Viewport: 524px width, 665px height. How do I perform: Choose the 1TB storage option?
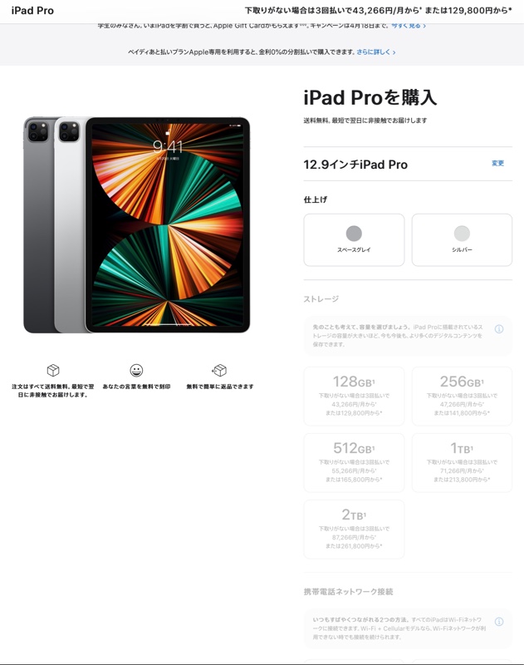(x=462, y=463)
